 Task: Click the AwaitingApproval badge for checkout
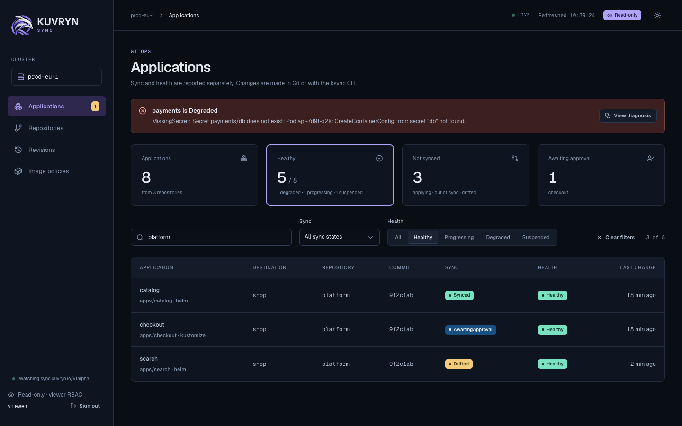(471, 330)
